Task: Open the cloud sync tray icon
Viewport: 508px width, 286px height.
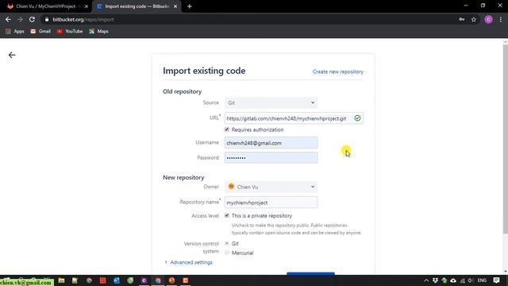Action: 453,280
